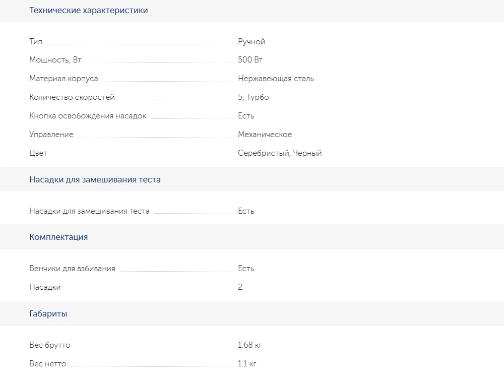Select the "Вес нетто" label

[x=47, y=364]
